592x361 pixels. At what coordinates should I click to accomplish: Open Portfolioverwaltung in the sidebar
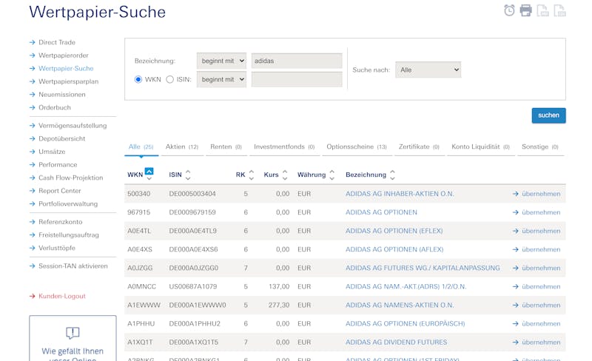tap(68, 203)
